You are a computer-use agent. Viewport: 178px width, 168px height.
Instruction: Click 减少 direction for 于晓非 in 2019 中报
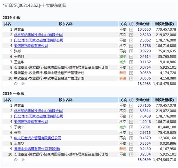[123, 57]
